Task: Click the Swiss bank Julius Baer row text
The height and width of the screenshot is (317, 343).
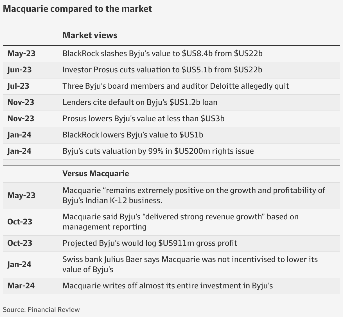Action: point(190,264)
